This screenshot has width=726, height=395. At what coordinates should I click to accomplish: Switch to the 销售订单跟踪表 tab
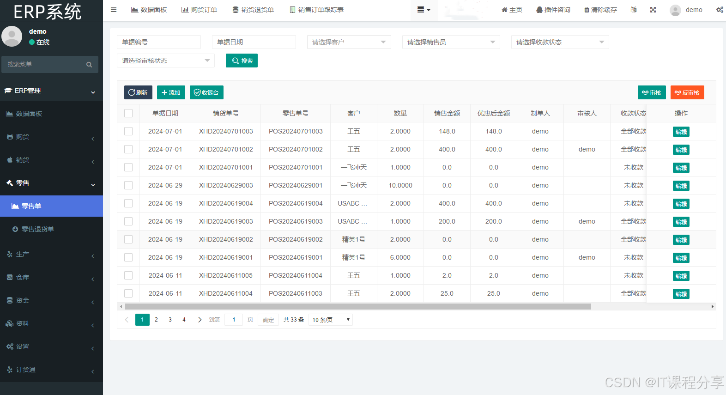[x=316, y=10]
